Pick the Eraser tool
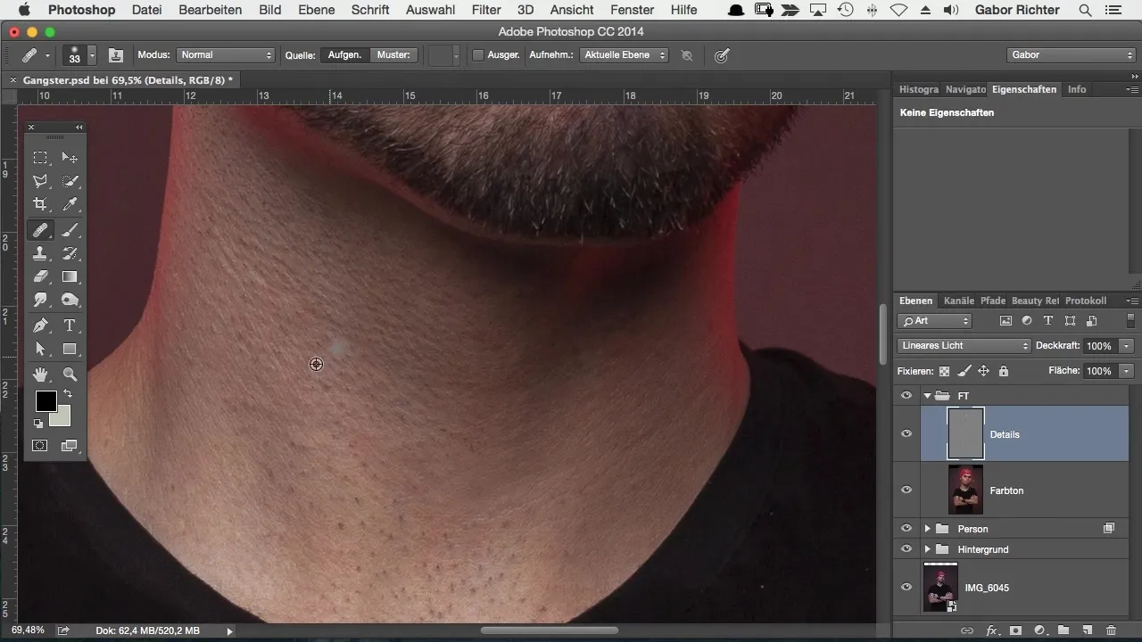The height and width of the screenshot is (642, 1142). (x=40, y=277)
